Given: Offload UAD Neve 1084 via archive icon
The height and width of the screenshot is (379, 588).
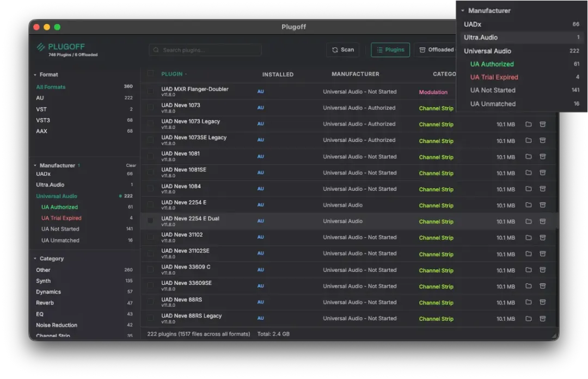Looking at the screenshot, I should [543, 189].
